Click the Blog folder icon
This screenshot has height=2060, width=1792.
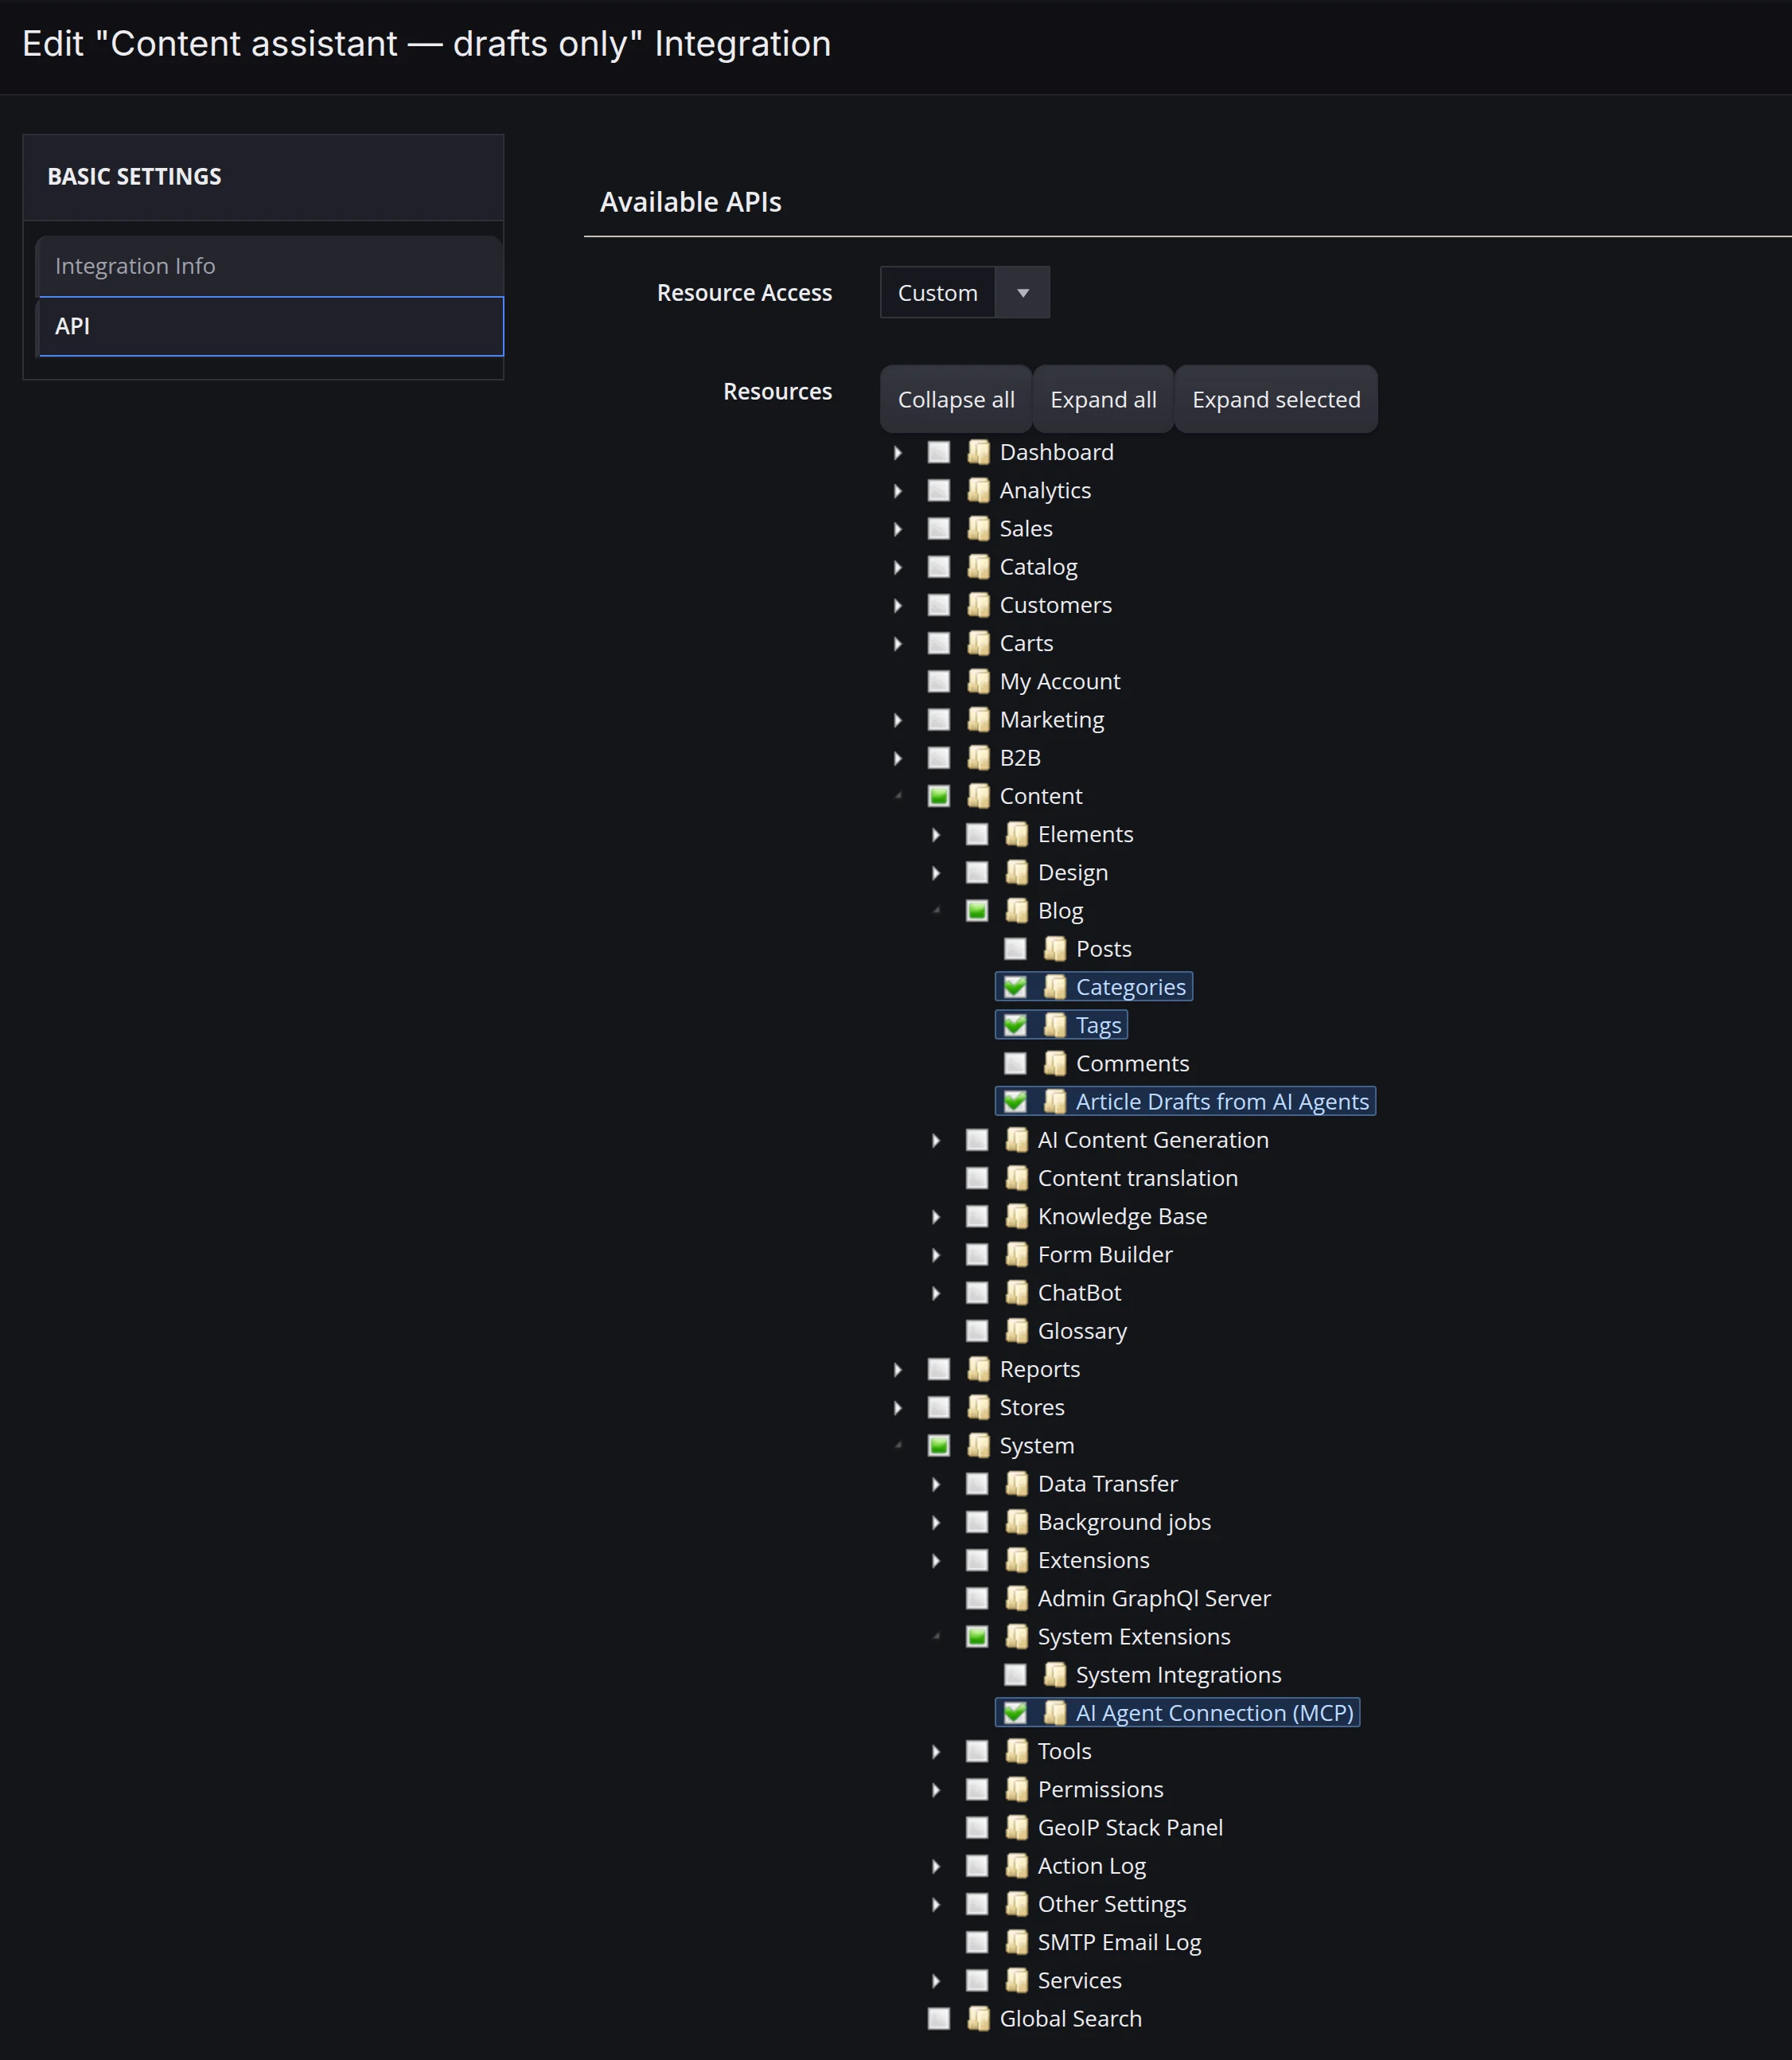[x=1016, y=911]
